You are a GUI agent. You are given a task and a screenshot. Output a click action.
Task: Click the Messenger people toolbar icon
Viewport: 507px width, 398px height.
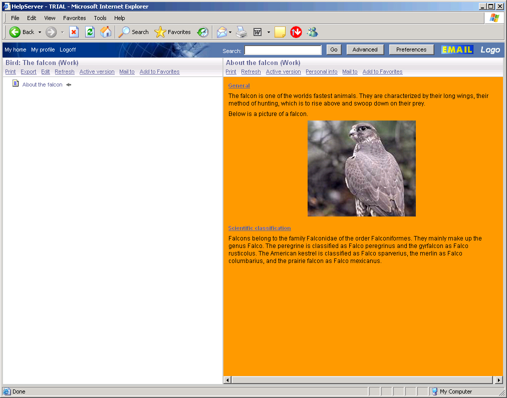[312, 32]
